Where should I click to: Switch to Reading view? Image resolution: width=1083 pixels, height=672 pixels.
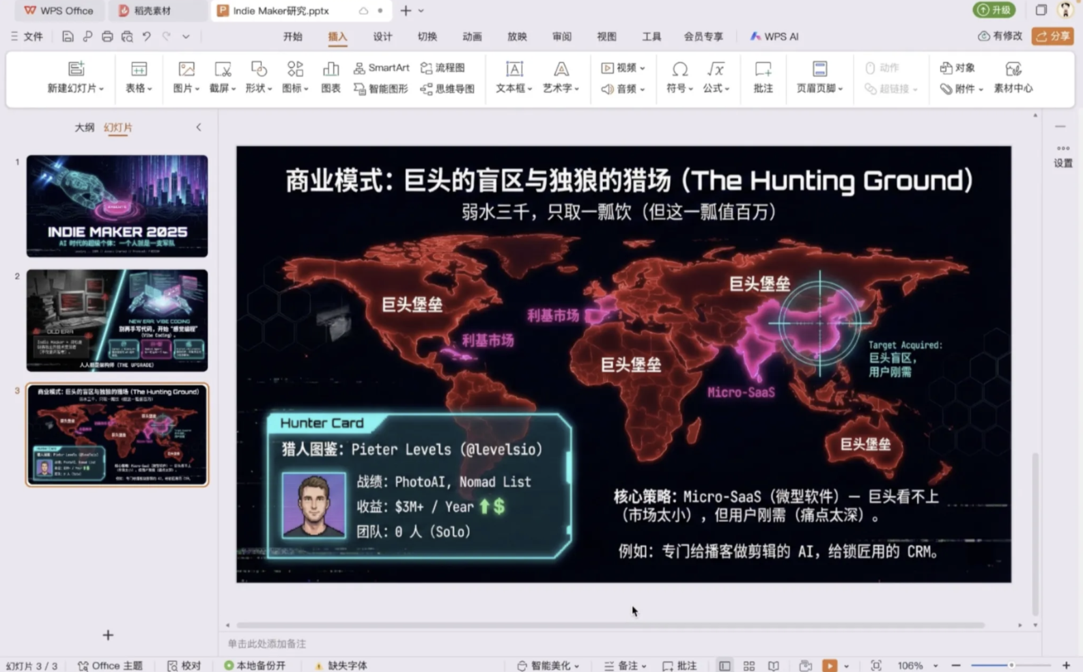click(774, 666)
